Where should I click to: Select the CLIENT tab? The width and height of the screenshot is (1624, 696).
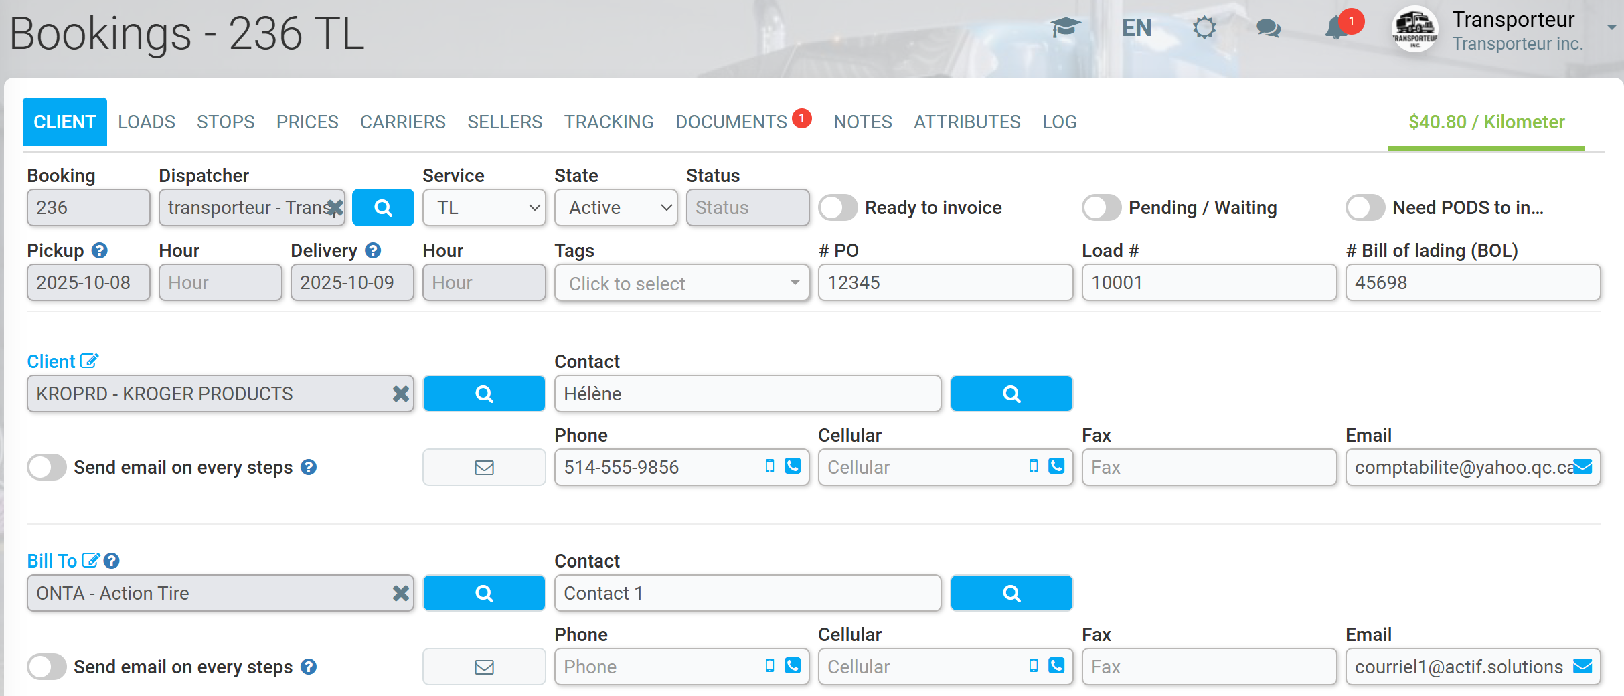tap(65, 122)
